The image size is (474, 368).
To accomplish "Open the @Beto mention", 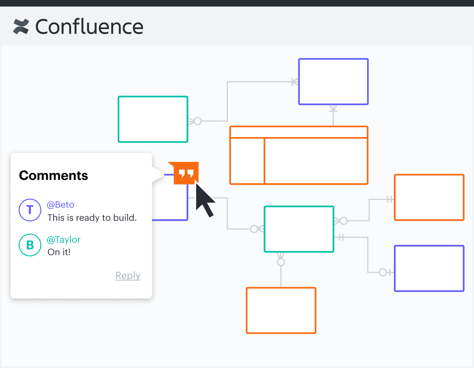I will [60, 204].
